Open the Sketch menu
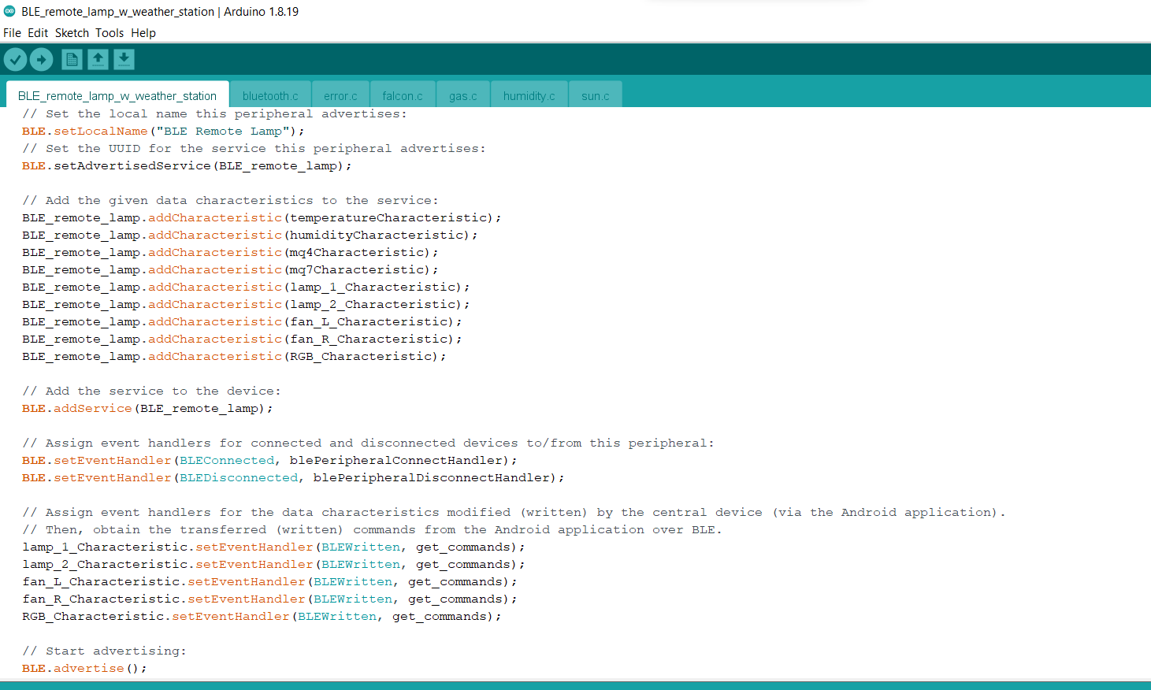 72,33
